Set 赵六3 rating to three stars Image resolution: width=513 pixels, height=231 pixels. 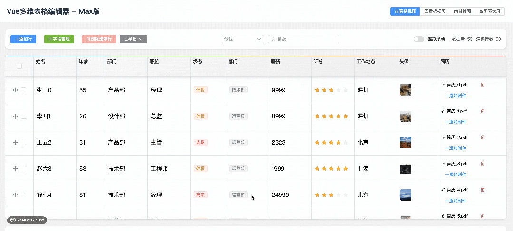(331, 168)
